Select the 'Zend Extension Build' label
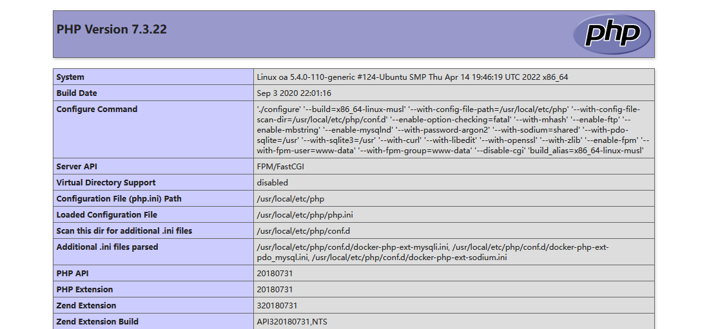This screenshot has width=720, height=329. coord(97,322)
